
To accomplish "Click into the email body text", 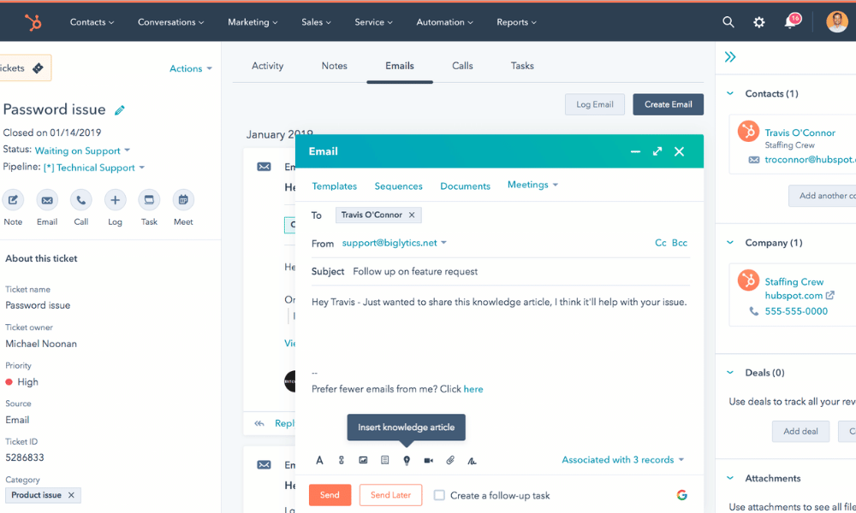I will click(499, 302).
